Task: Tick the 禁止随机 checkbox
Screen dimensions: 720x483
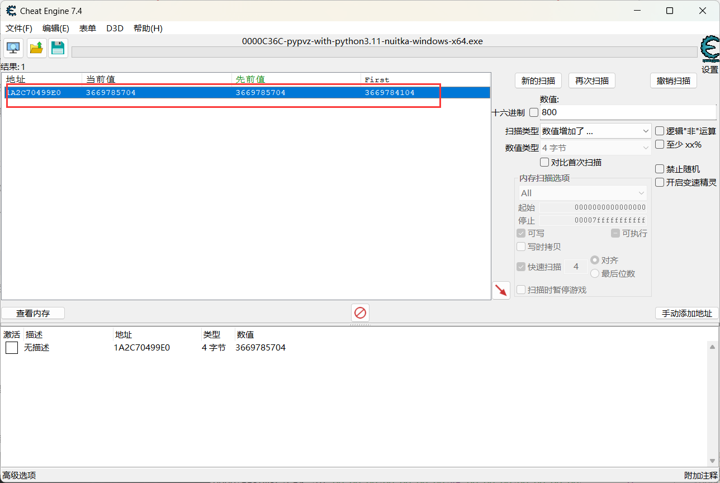Action: point(660,169)
